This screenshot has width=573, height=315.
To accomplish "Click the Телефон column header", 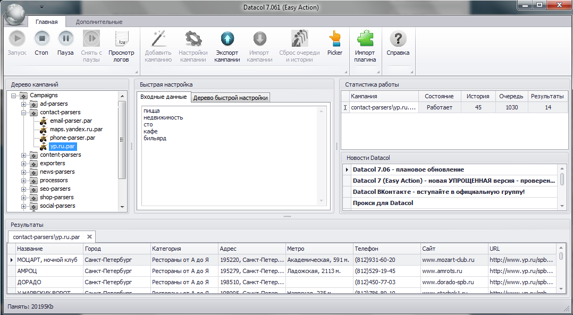I will click(386, 249).
